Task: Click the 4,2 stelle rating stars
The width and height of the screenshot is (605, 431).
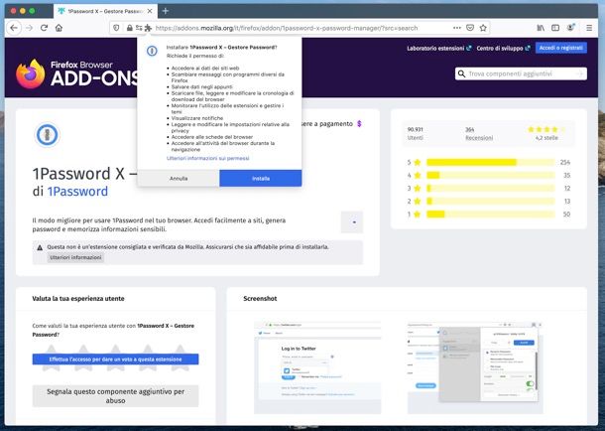Action: (546, 129)
